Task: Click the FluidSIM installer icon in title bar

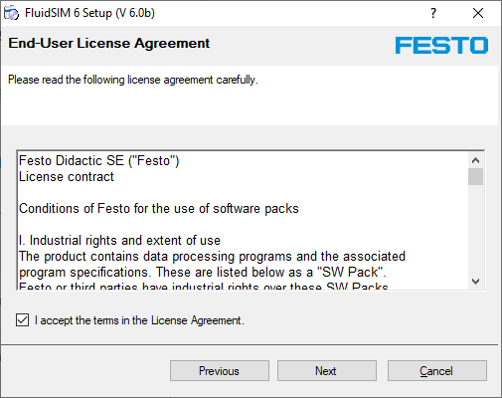Action: pos(12,13)
